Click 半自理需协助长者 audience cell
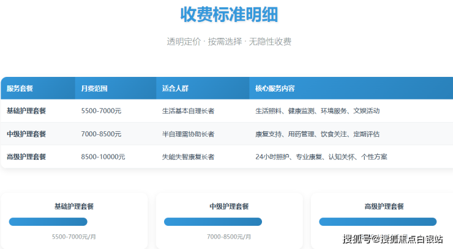 click(x=188, y=134)
